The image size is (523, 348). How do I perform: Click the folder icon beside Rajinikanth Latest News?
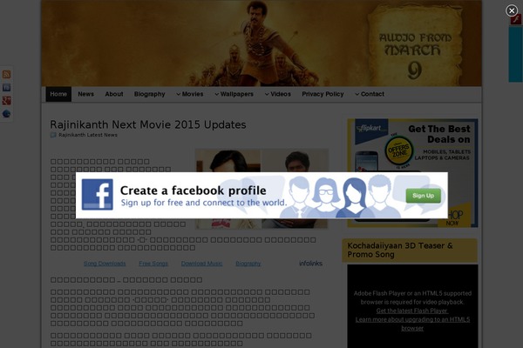tap(53, 135)
